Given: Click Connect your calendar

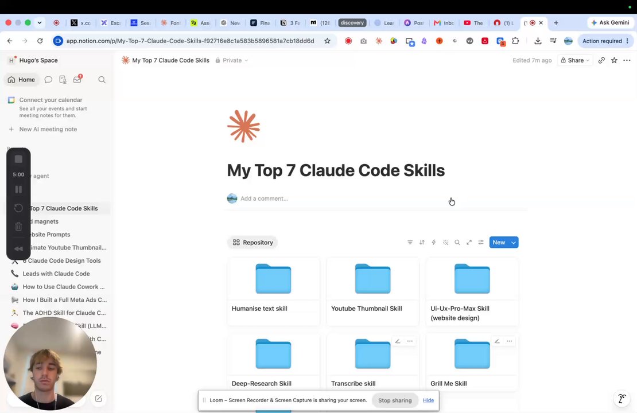Looking at the screenshot, I should 51,100.
